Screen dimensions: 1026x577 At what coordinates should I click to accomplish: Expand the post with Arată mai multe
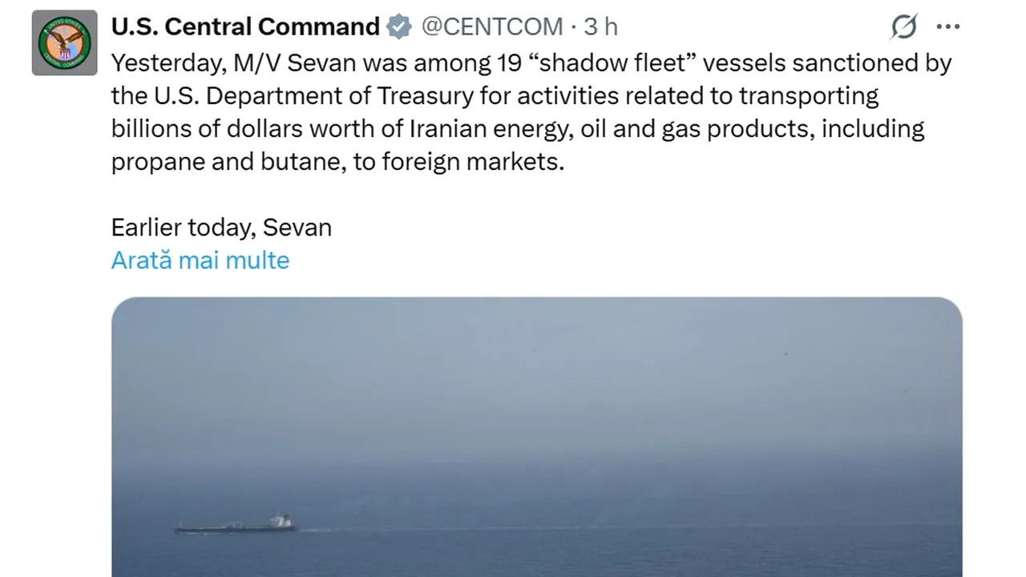point(200,260)
